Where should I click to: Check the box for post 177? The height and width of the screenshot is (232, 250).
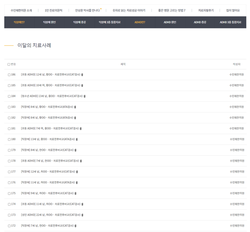(9, 172)
